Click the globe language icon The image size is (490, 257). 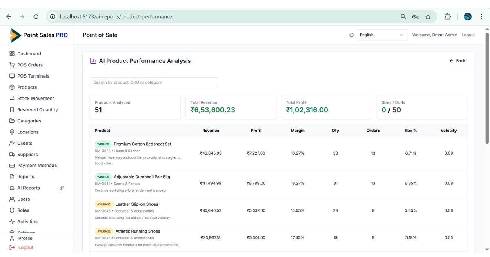pyautogui.click(x=351, y=35)
